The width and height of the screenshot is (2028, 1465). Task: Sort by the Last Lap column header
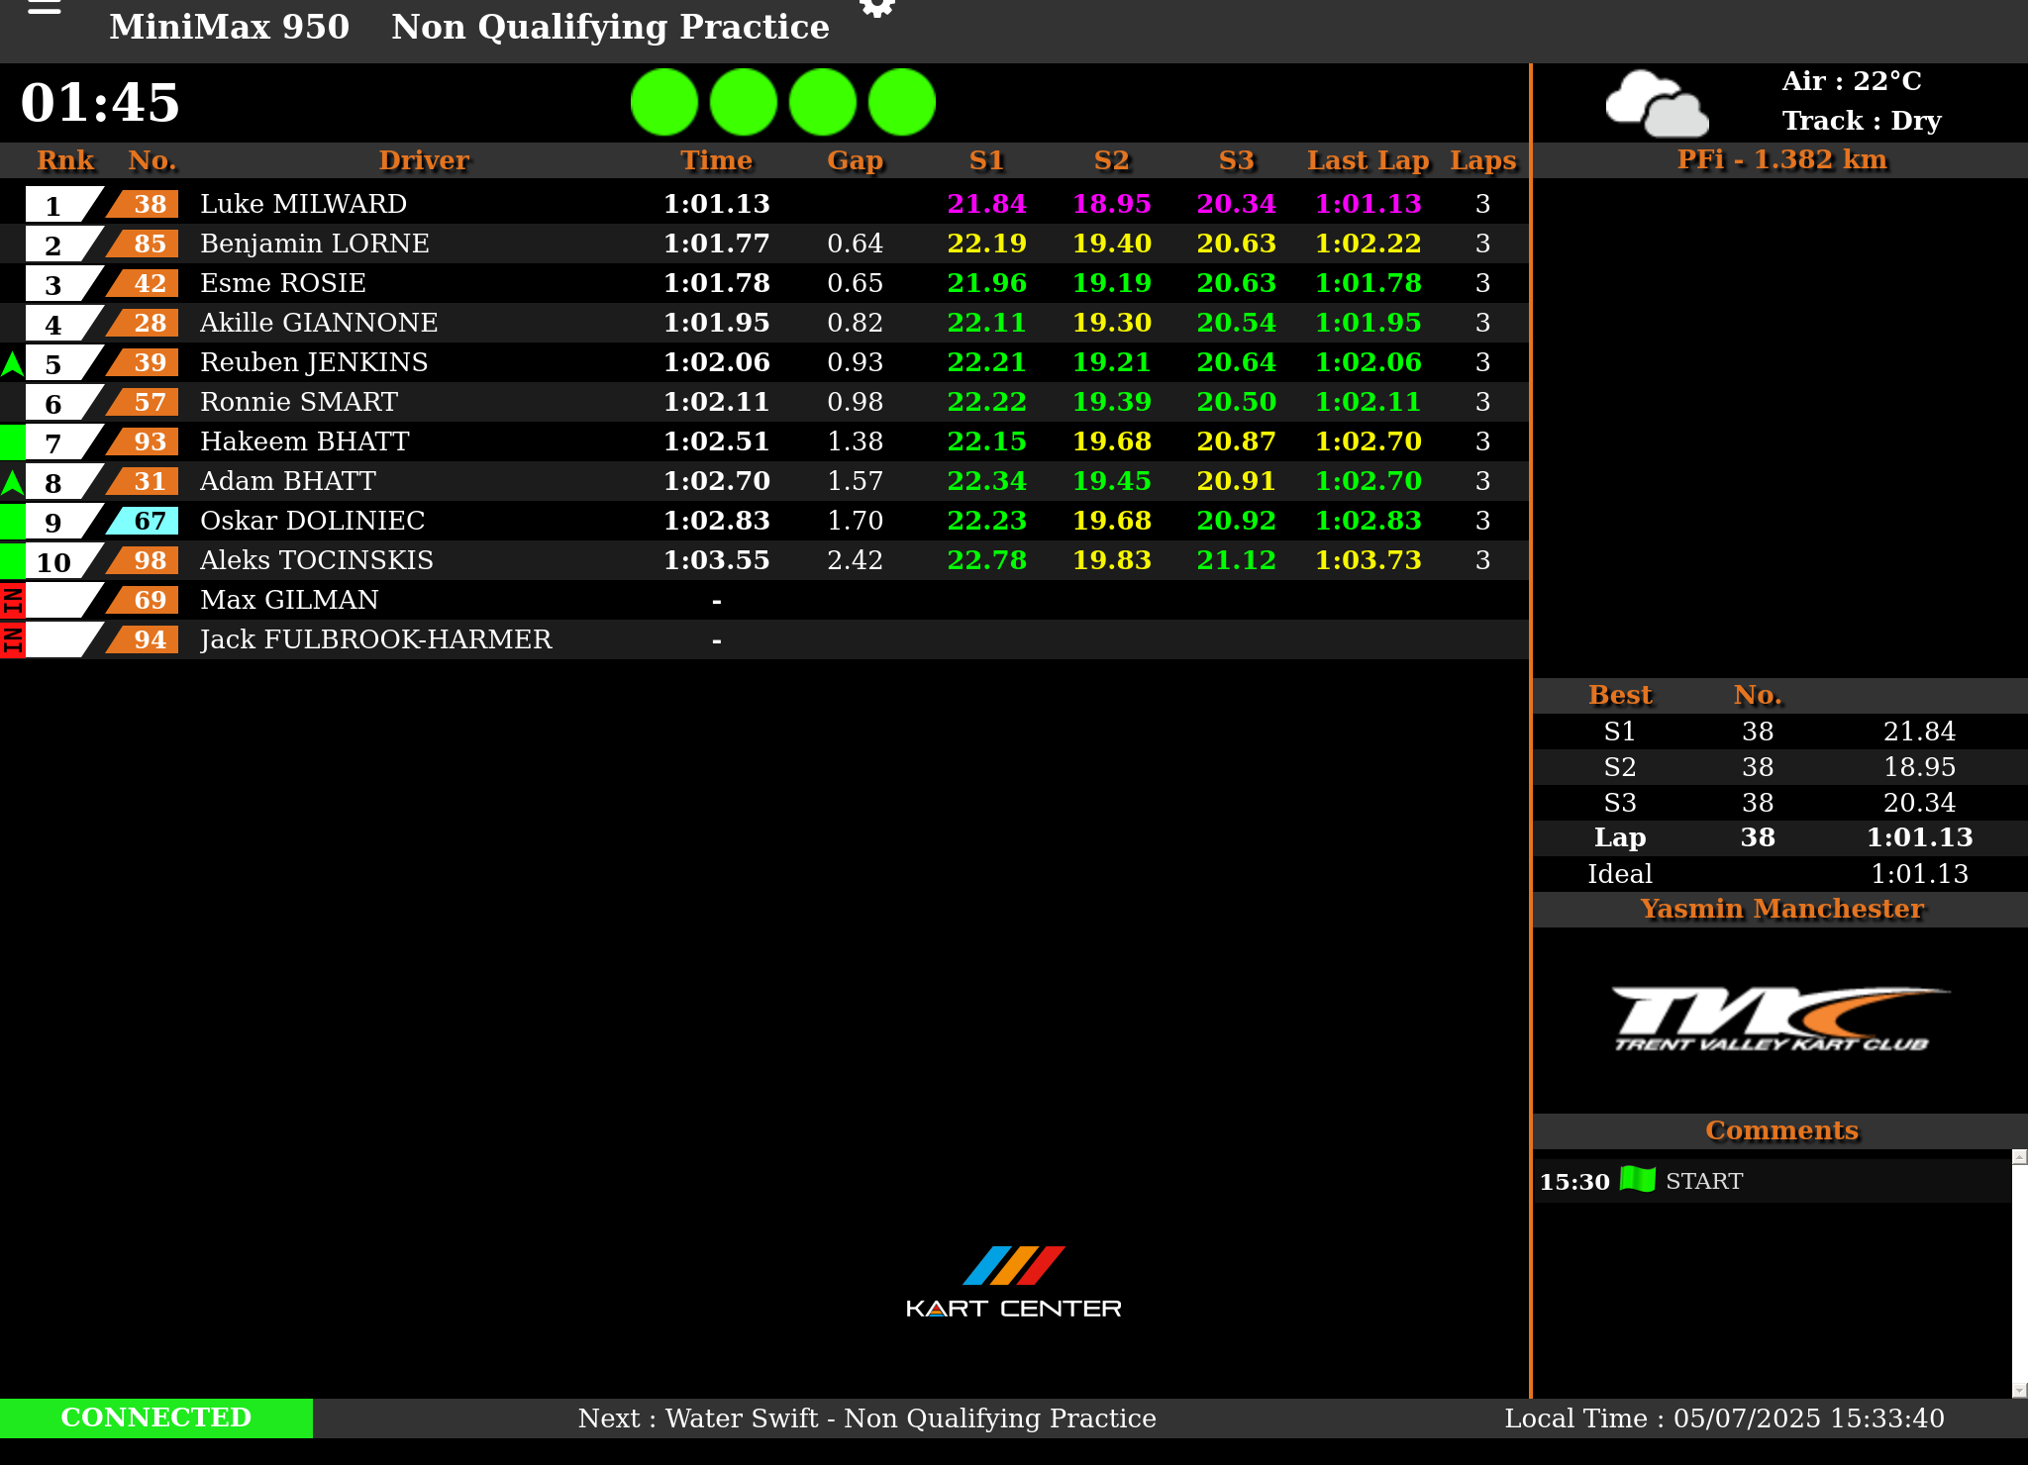tap(1368, 160)
